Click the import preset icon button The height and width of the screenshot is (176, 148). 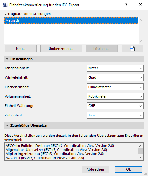(132, 49)
